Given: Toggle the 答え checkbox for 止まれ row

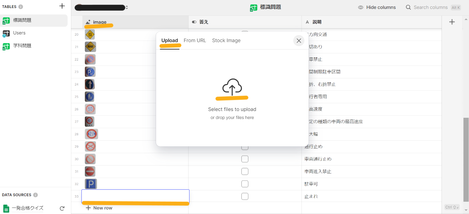Looking at the screenshot, I should pos(245,196).
